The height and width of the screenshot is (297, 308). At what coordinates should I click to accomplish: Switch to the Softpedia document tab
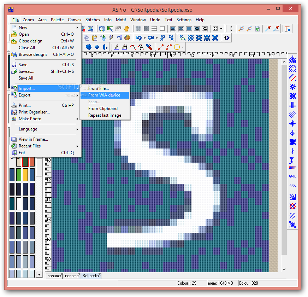pyautogui.click(x=90, y=275)
